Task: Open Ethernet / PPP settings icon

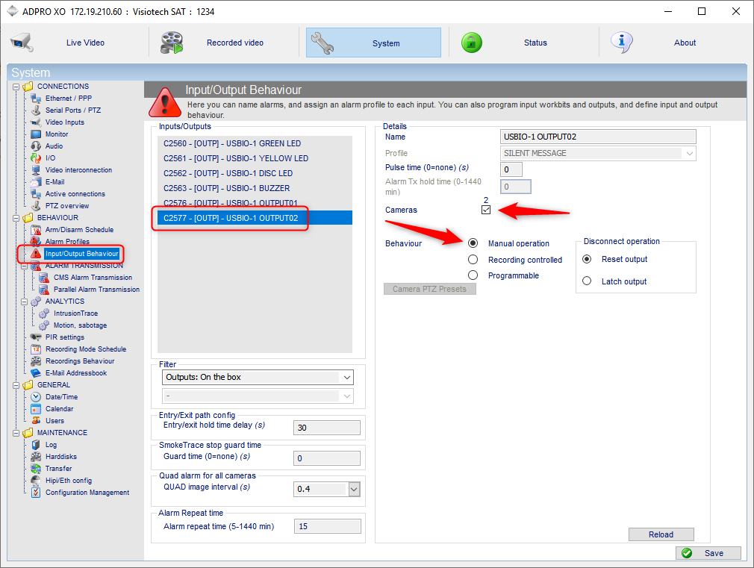Action: pyautogui.click(x=36, y=98)
